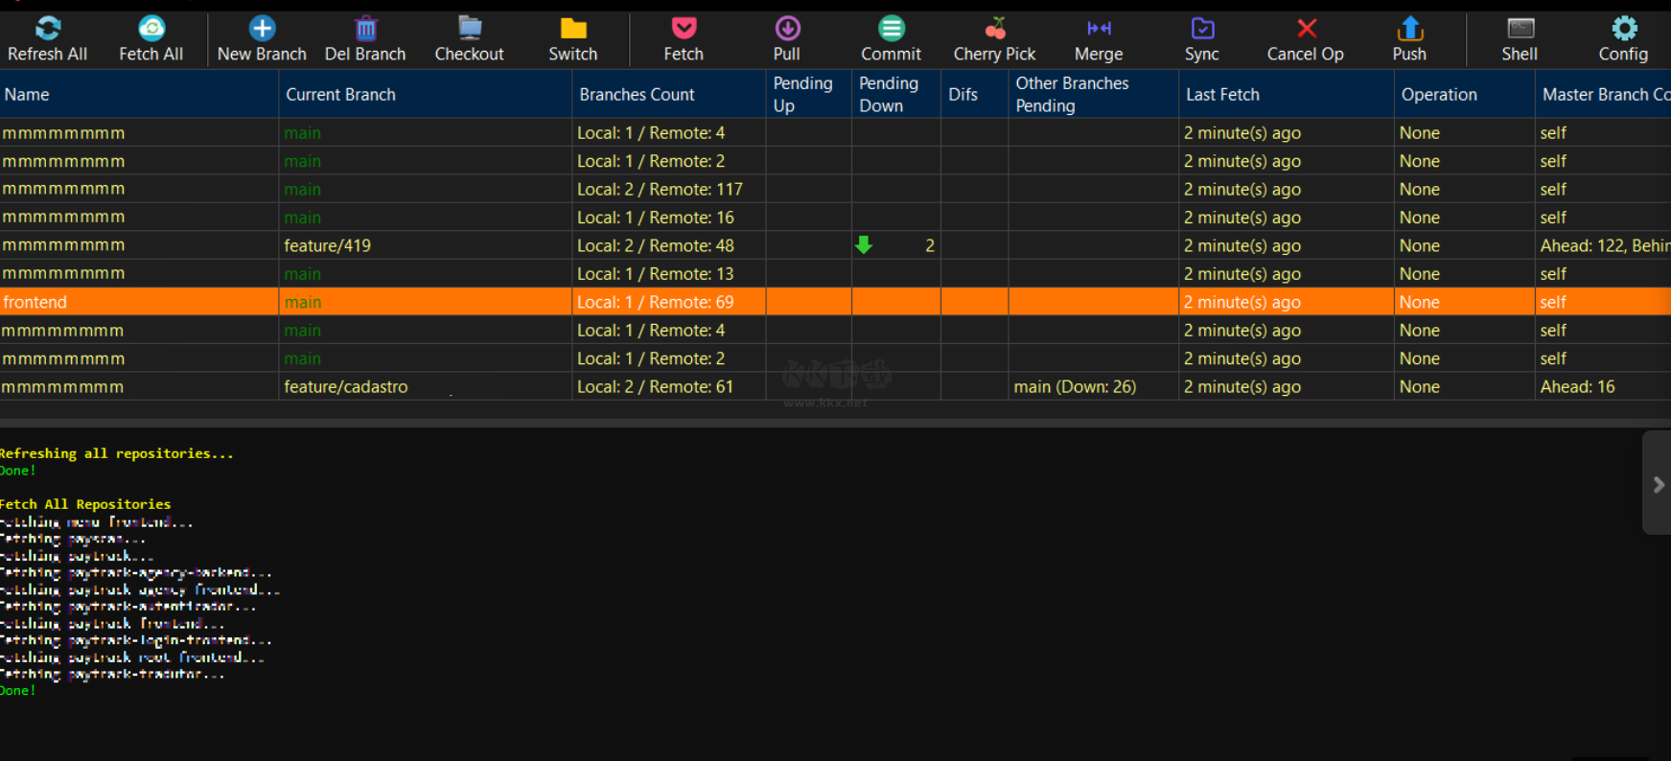Cancel the operation with Cancel Op

(x=1306, y=29)
